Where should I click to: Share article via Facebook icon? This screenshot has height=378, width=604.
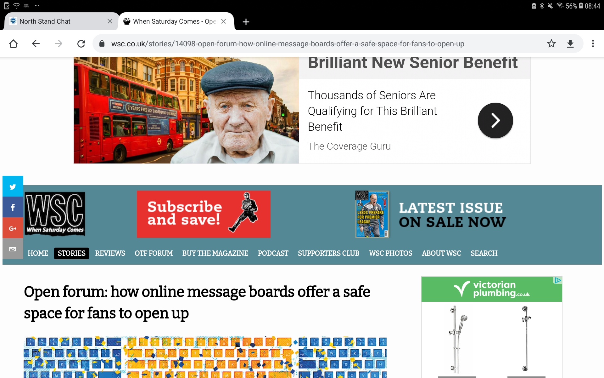13,207
